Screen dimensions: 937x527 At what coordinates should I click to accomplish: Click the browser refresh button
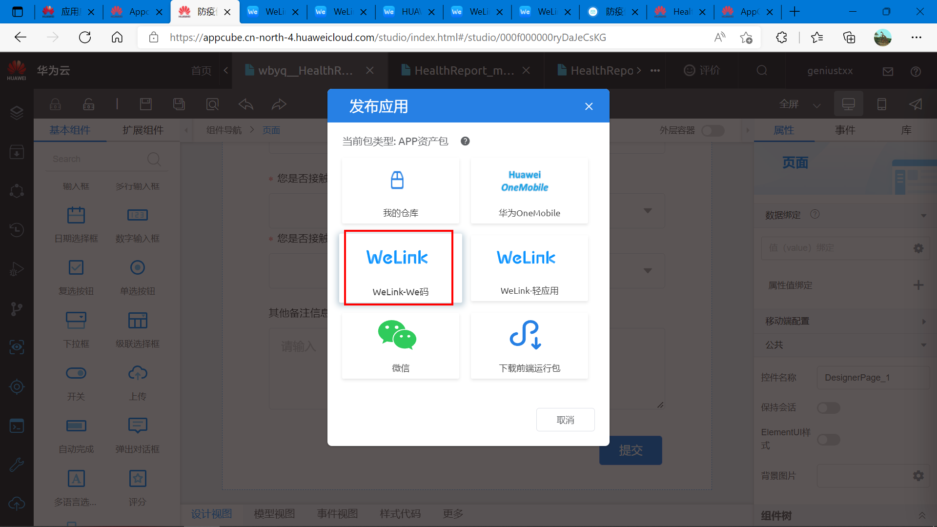85,37
